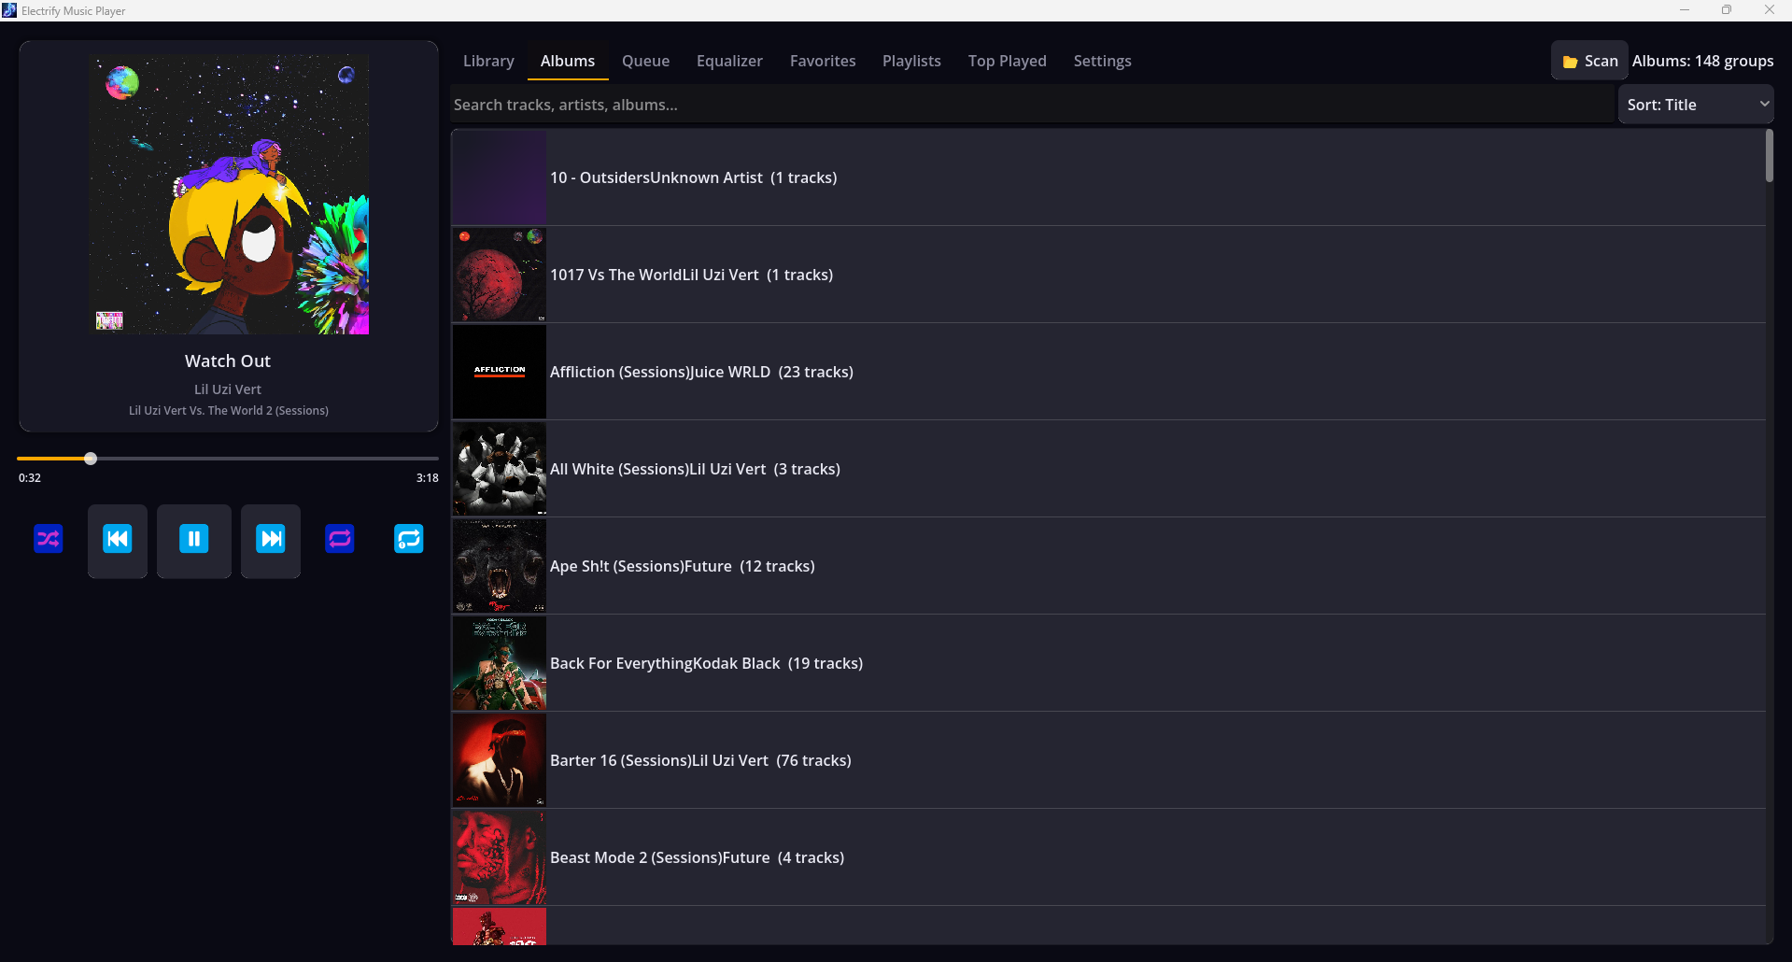1792x962 pixels.
Task: Choose the "Beast Mode 2 (Sessions)" Future row text
Action: pyautogui.click(x=697, y=857)
